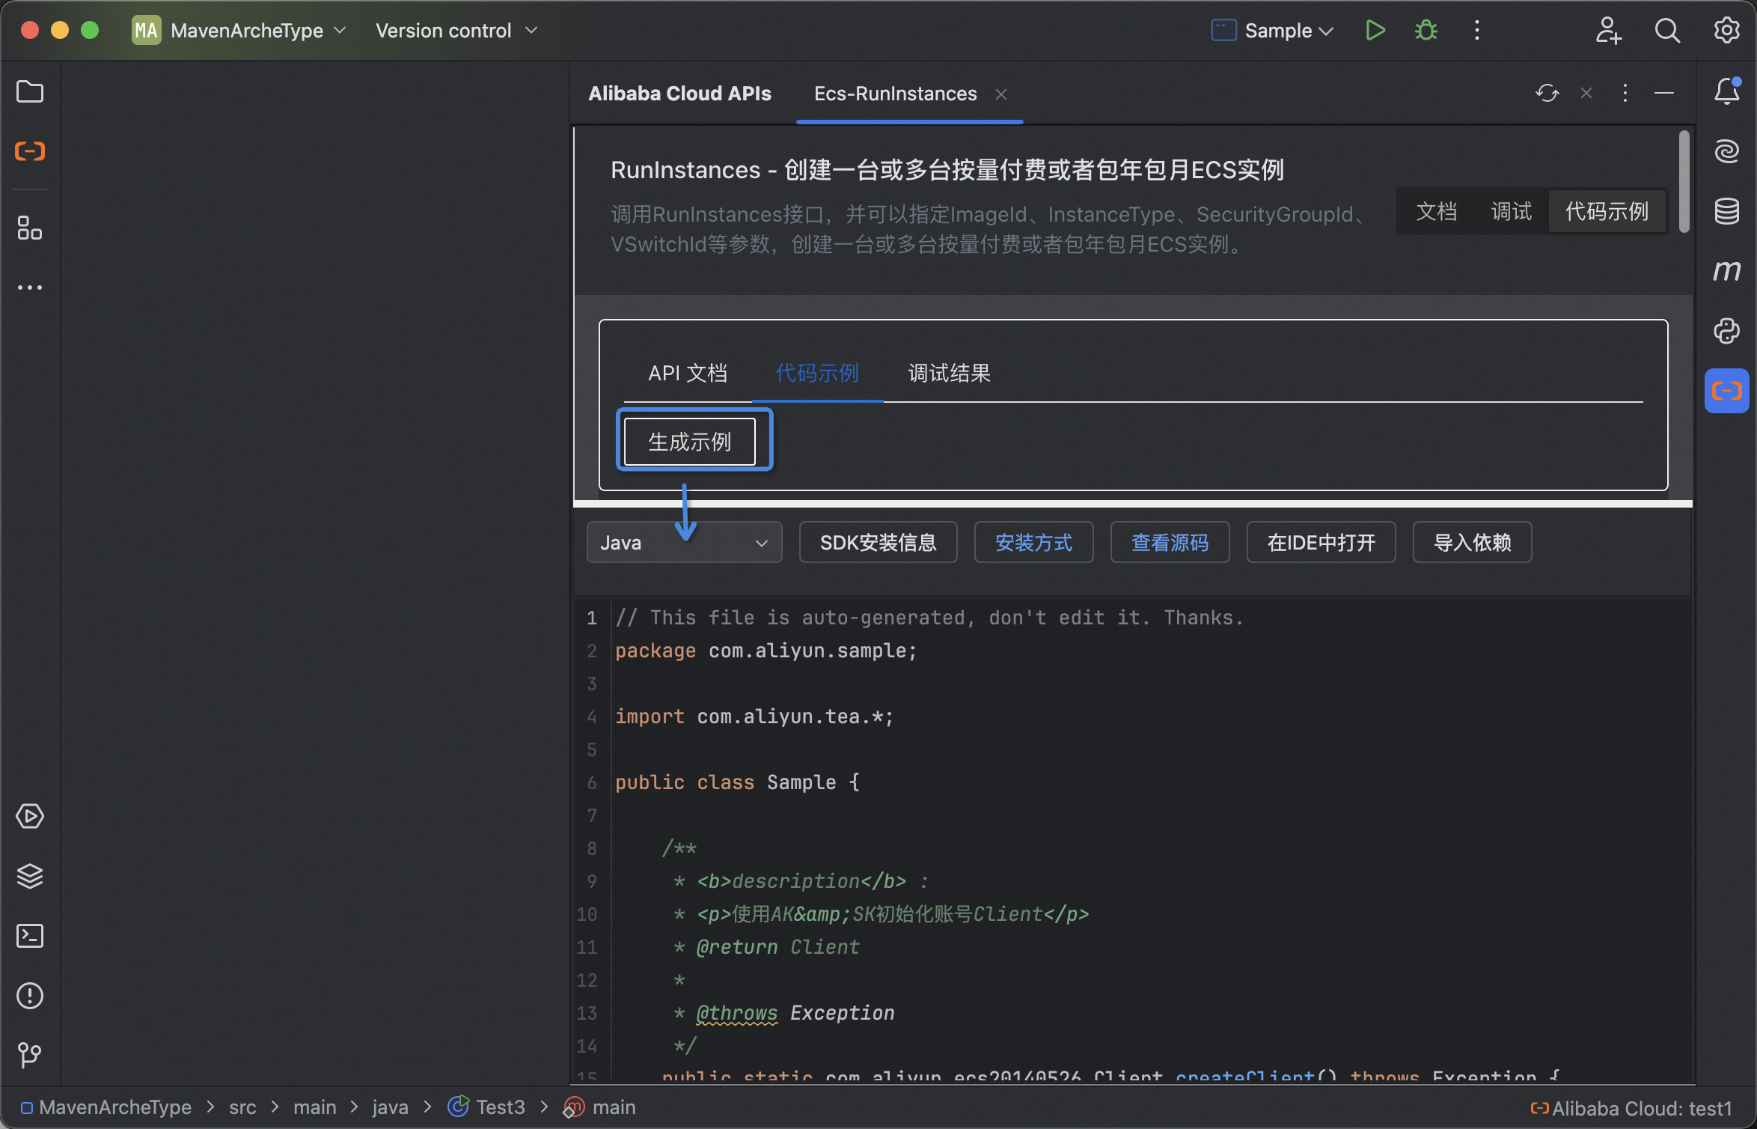The height and width of the screenshot is (1129, 1757).
Task: Select the main method breadcrumb at the end
Action: pos(600,1108)
